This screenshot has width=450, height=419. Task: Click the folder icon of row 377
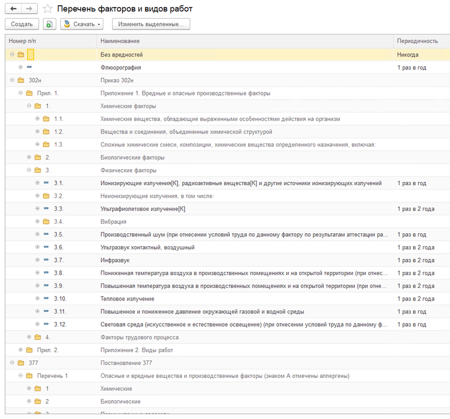point(21,363)
